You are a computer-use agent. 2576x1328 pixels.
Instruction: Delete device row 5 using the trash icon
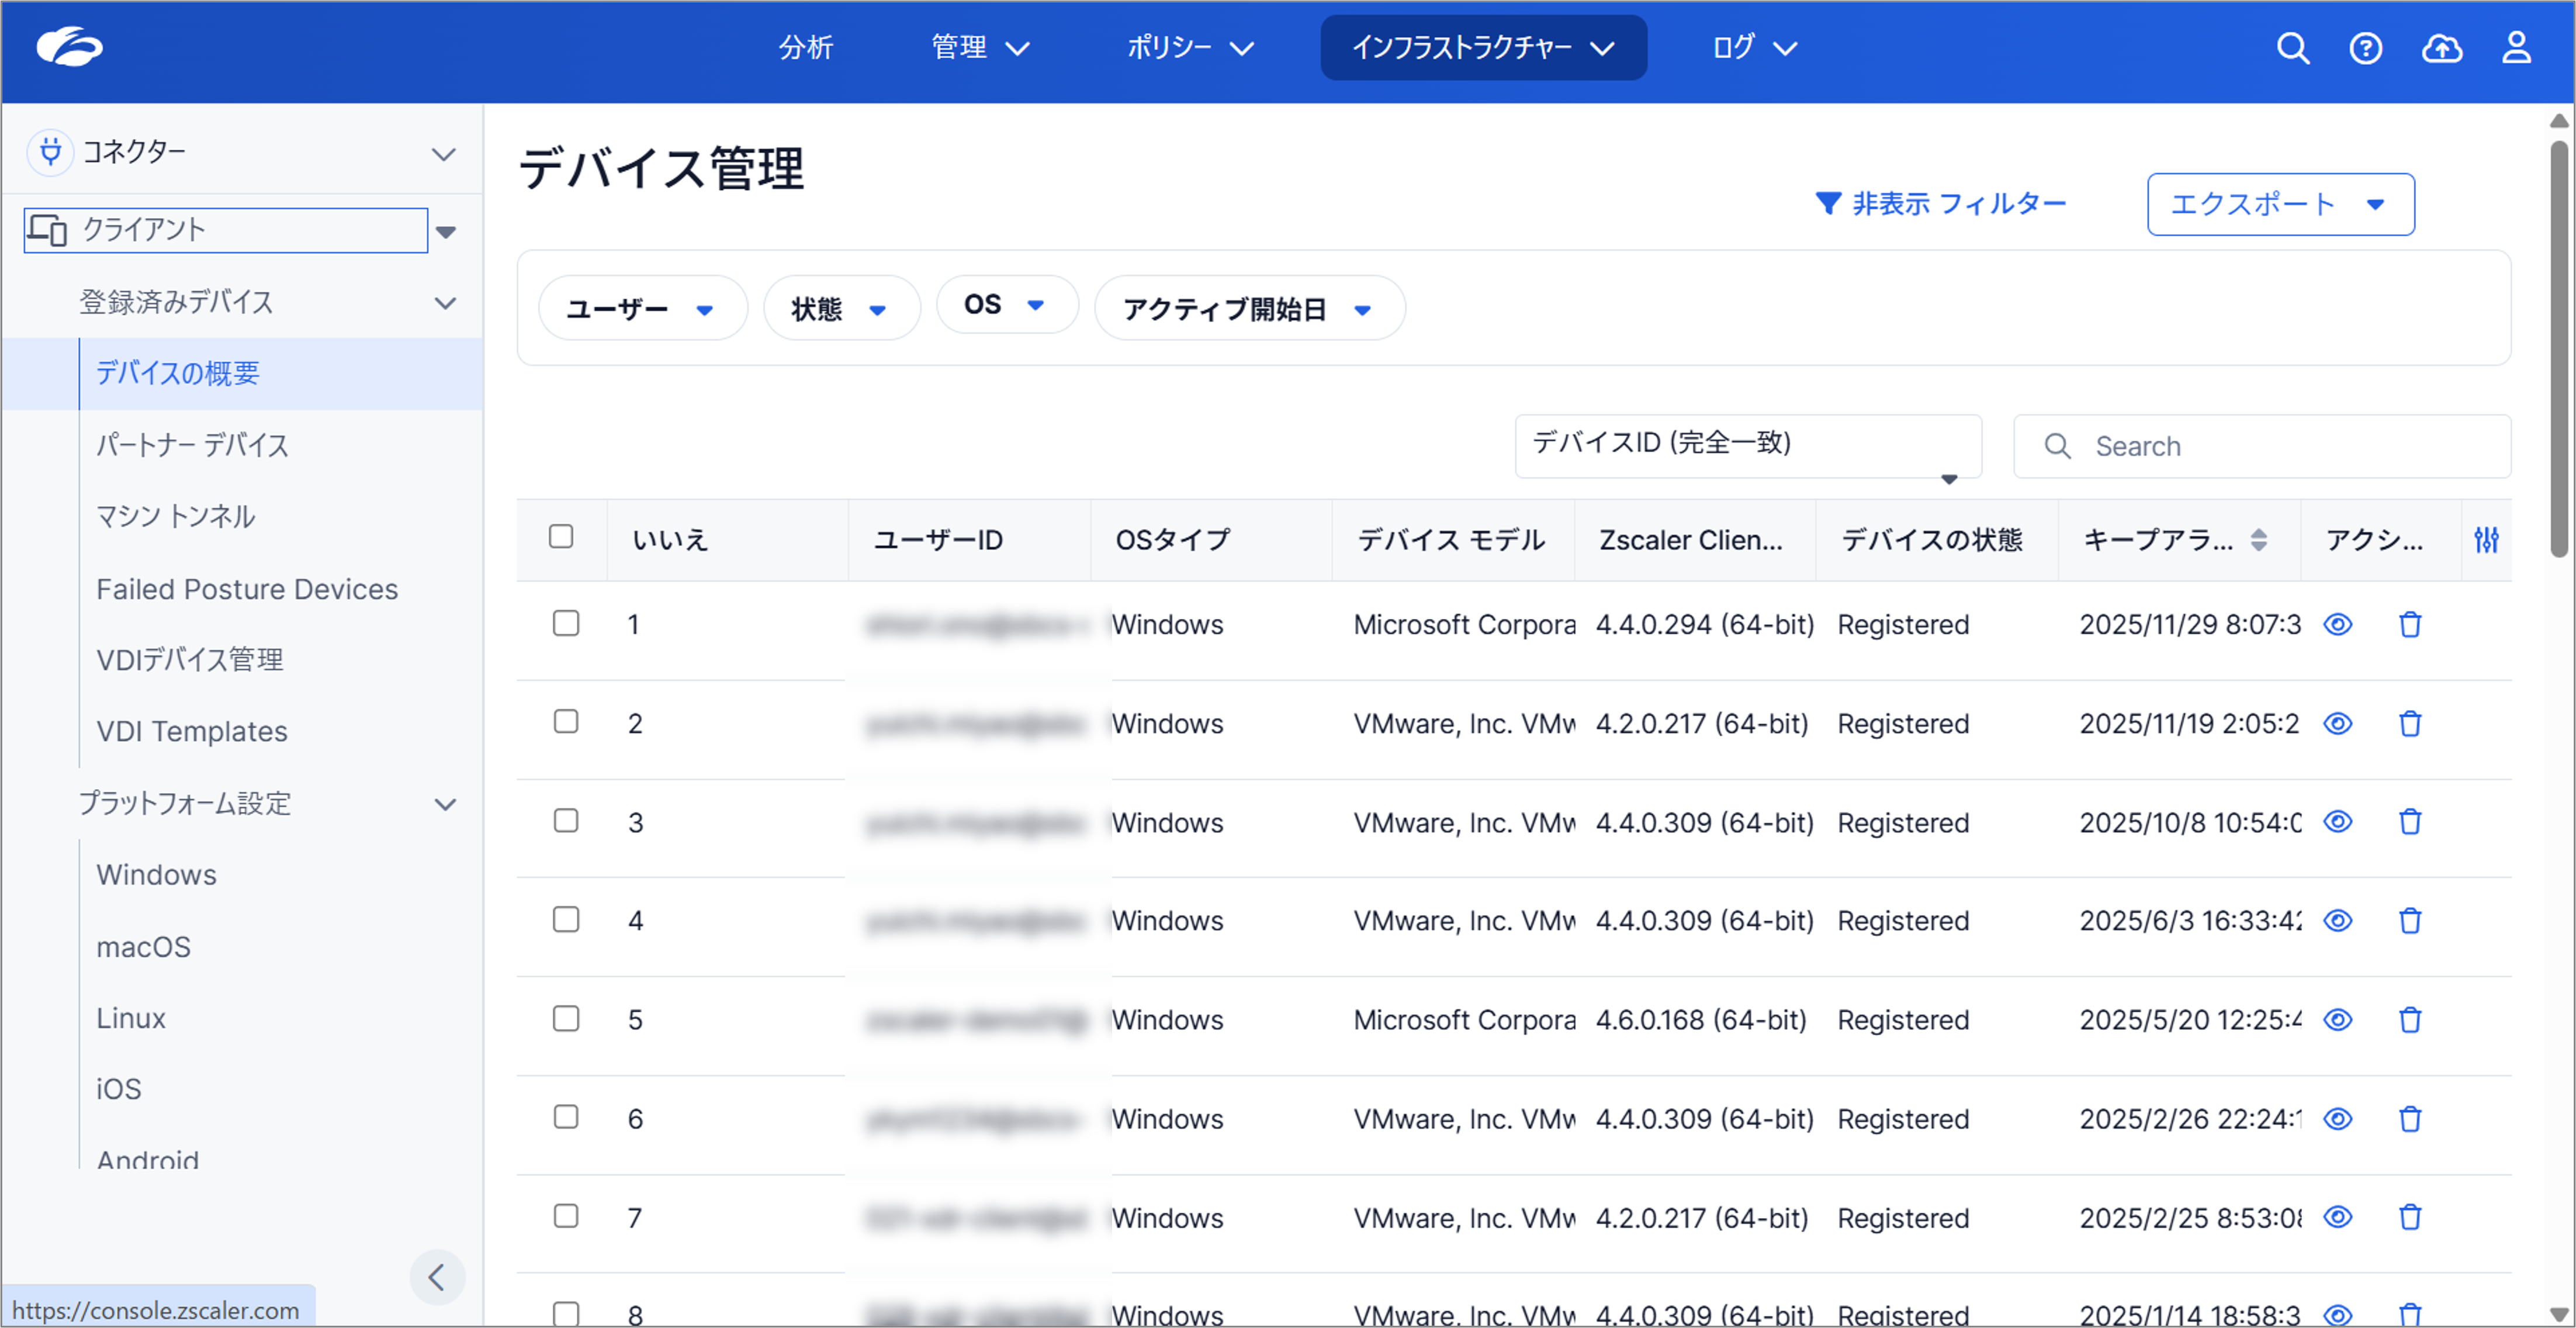click(2410, 1020)
